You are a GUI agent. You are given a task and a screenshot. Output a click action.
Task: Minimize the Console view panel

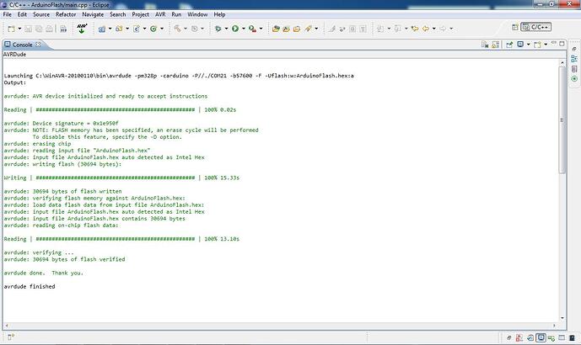553,44
